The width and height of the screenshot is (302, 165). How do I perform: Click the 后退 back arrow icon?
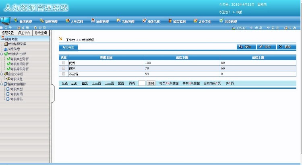click(x=251, y=28)
